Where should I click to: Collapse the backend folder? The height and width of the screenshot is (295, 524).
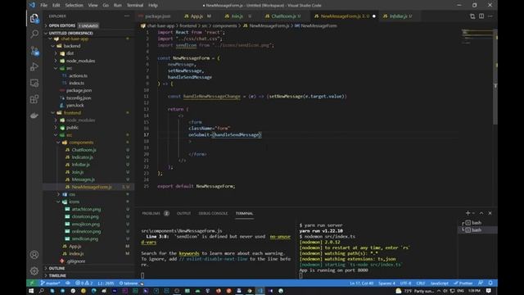point(72,46)
